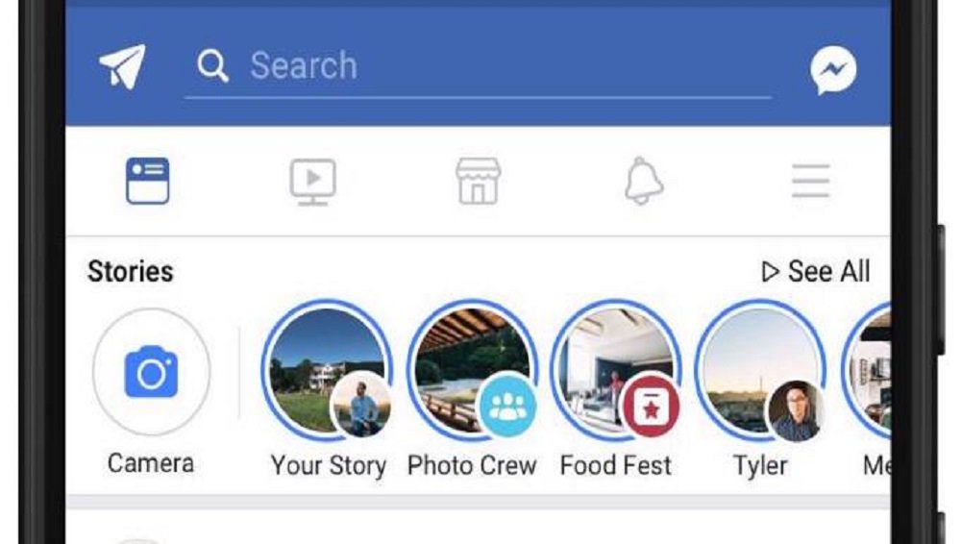Image resolution: width=961 pixels, height=544 pixels.
Task: Open the hamburger menu tab
Action: click(810, 182)
